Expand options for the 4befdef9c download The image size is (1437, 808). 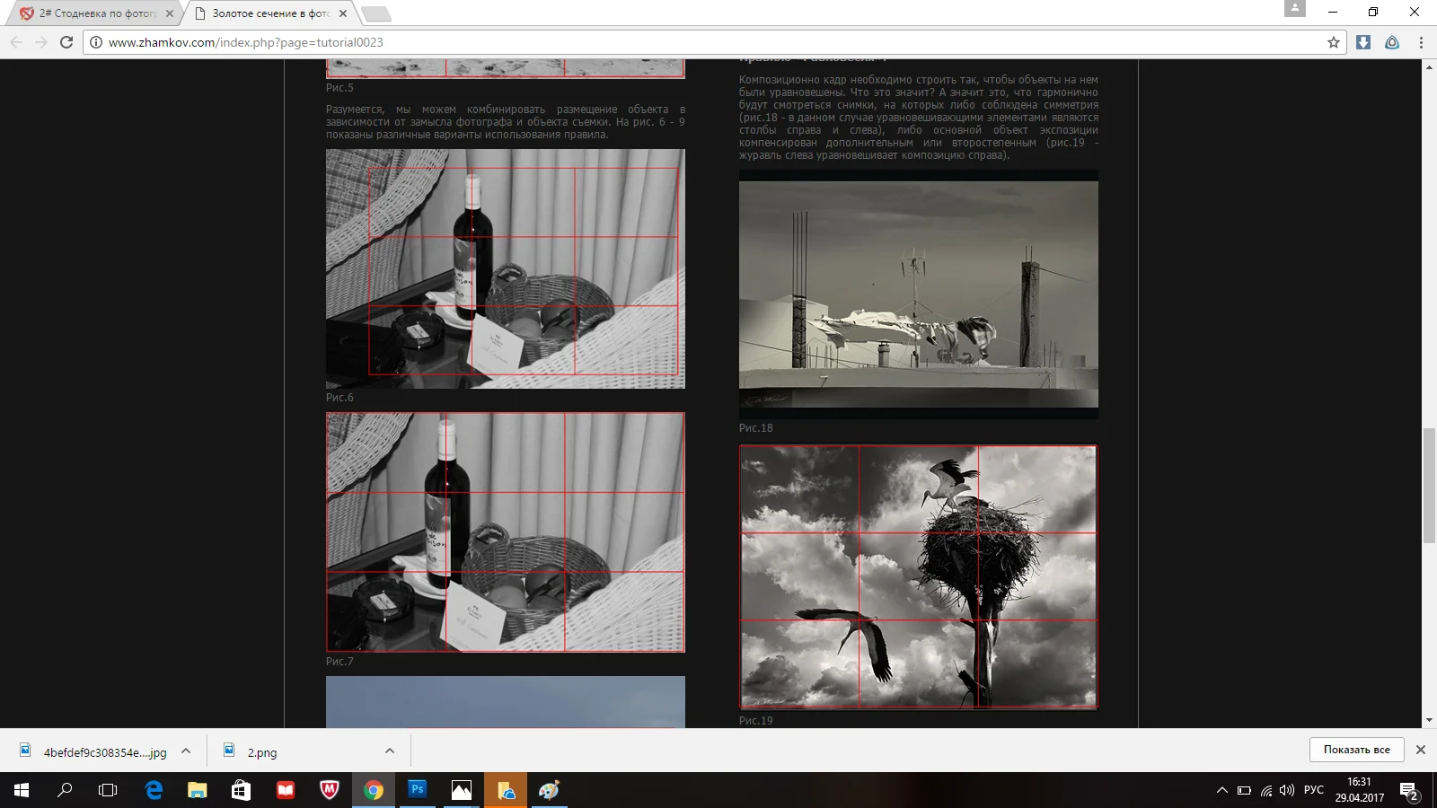185,751
